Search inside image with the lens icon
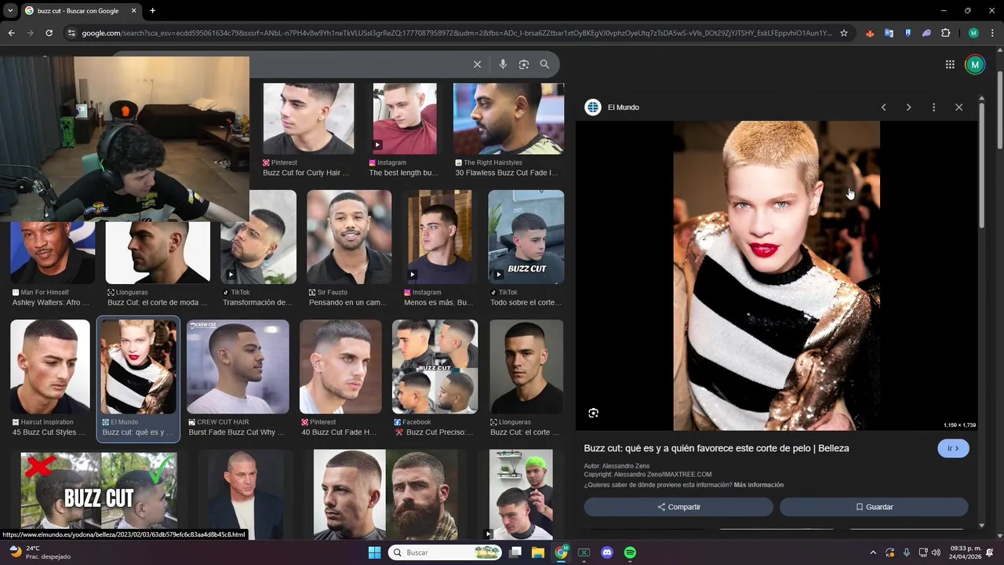The height and width of the screenshot is (565, 1004). (x=593, y=413)
